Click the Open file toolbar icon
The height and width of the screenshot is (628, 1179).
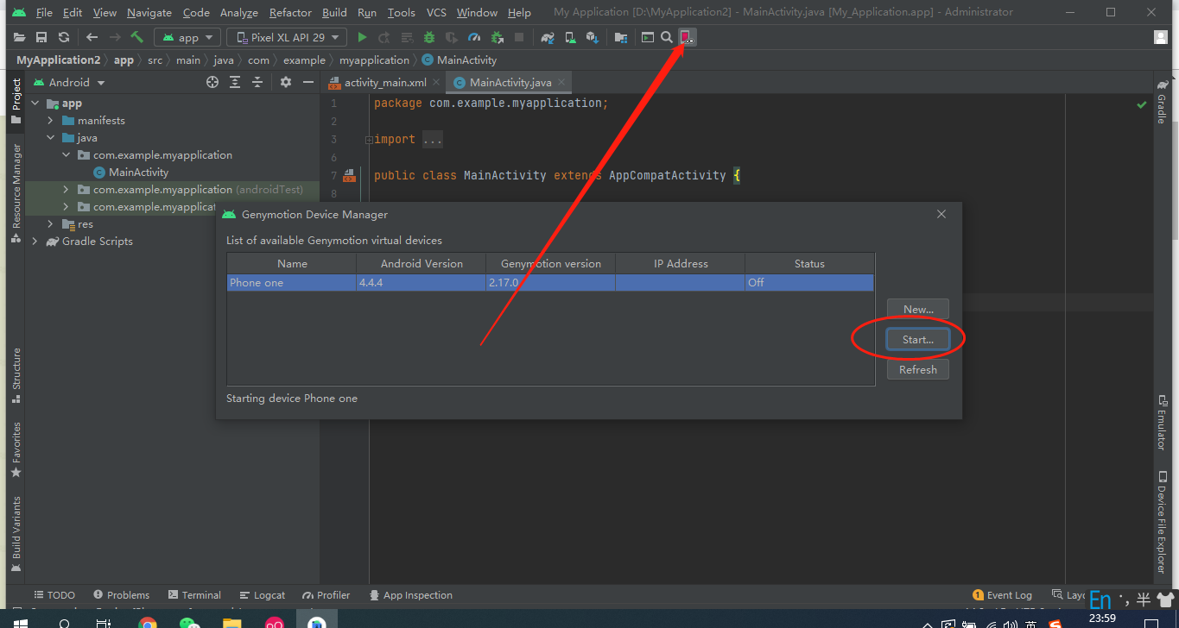pyautogui.click(x=19, y=37)
